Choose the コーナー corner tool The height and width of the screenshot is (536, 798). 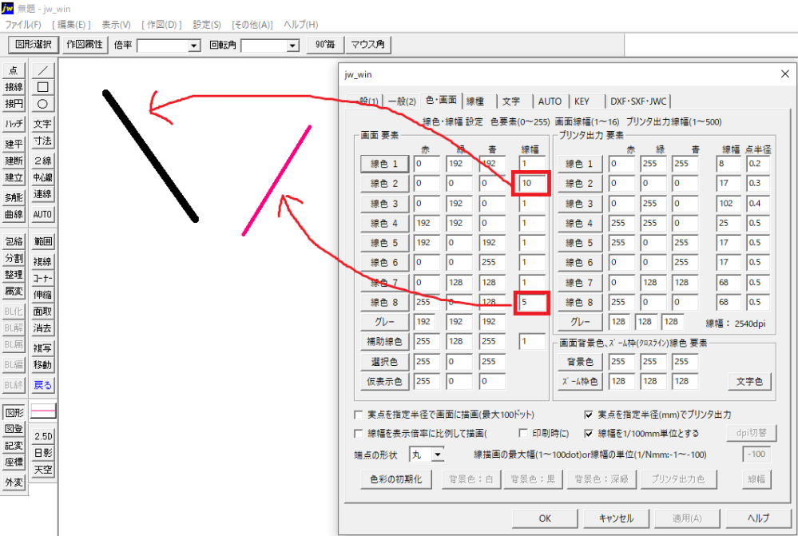[43, 279]
